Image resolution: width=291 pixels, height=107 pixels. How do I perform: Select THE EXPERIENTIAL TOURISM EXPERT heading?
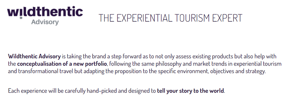pyautogui.click(x=170, y=18)
